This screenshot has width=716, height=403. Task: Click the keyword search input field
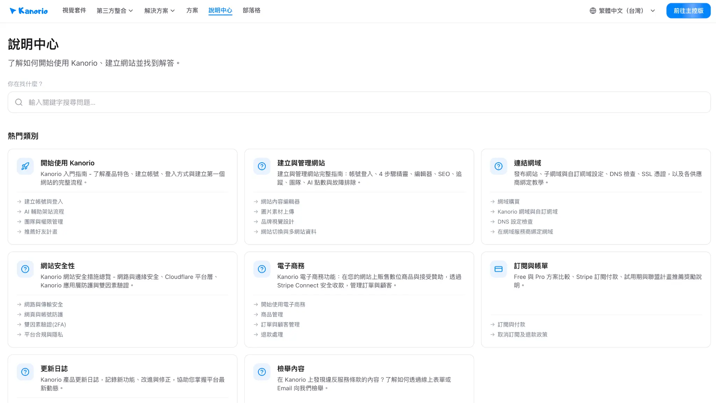coord(359,102)
